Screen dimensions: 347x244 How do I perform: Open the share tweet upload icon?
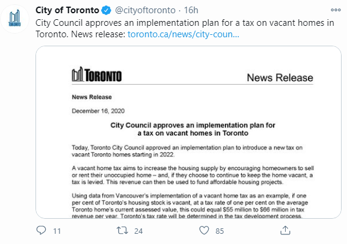pos(285,230)
